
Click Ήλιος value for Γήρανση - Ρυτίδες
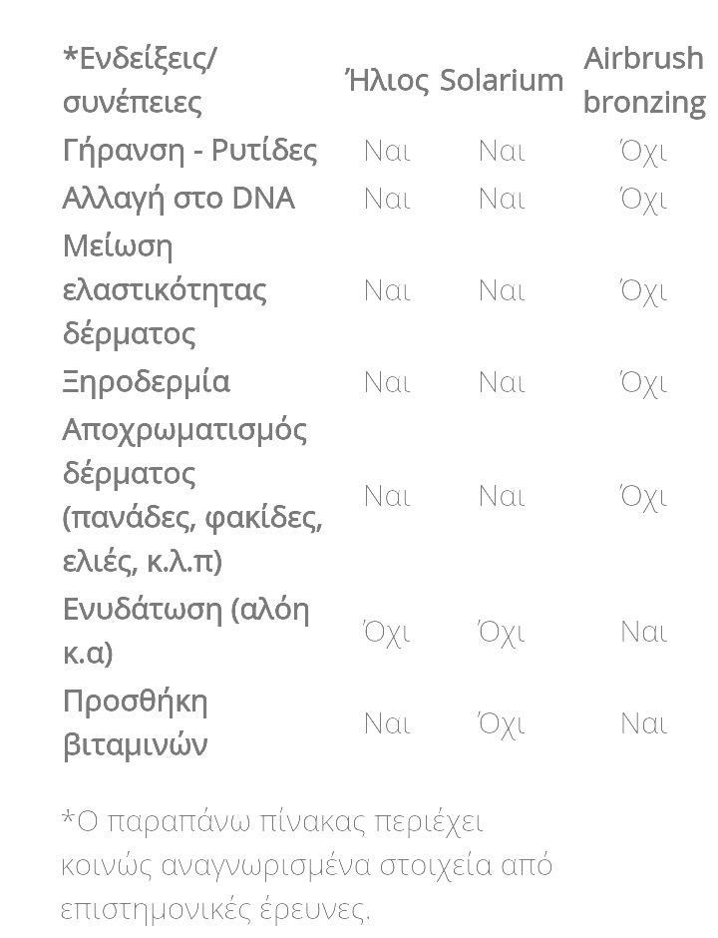click(387, 151)
